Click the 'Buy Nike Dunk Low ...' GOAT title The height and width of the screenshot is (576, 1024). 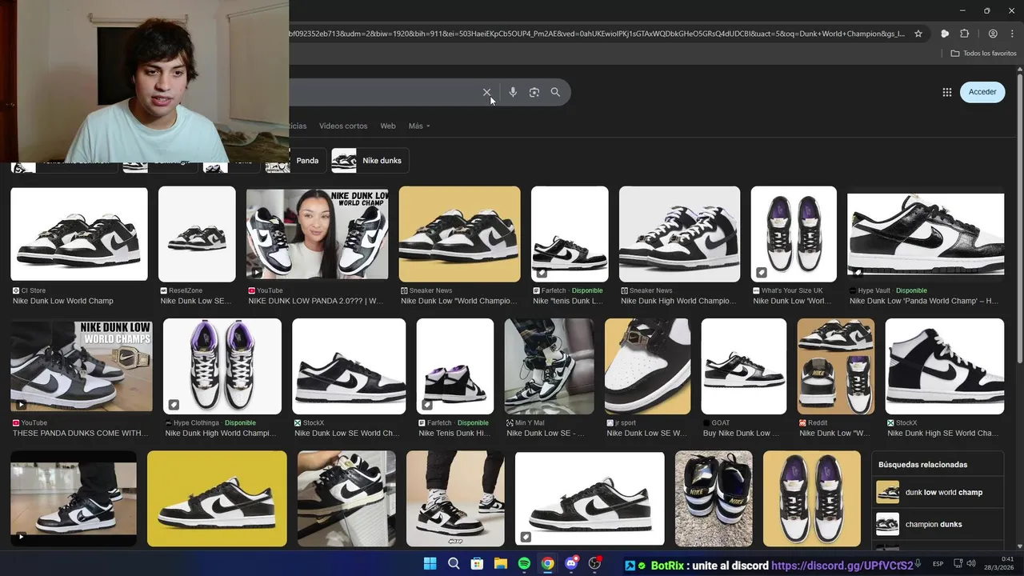point(741,433)
